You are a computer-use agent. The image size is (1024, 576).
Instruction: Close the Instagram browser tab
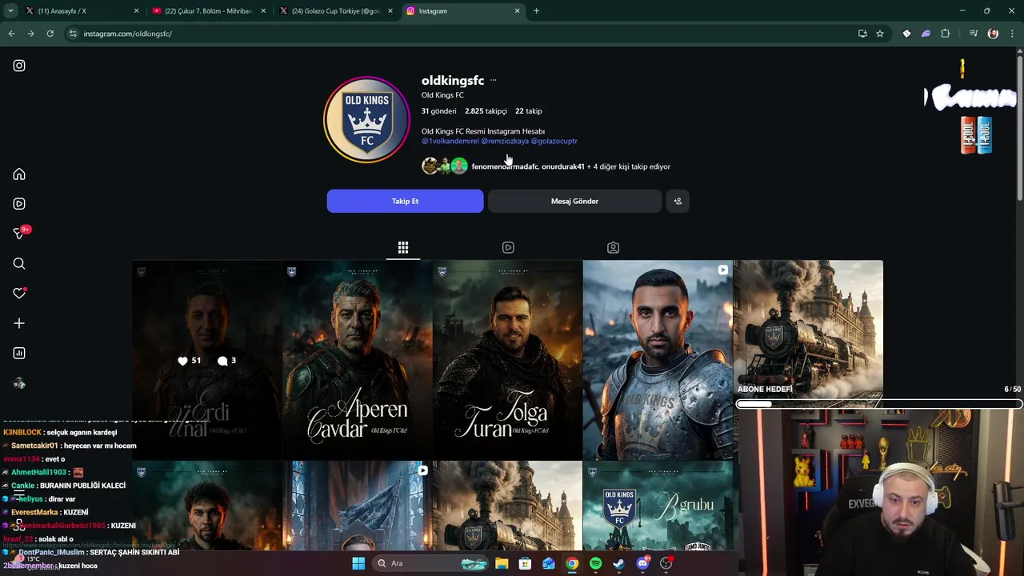pyautogui.click(x=517, y=11)
